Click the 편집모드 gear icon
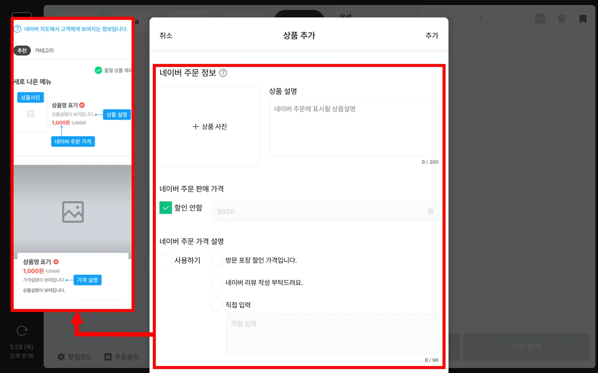The image size is (598, 373). [x=61, y=357]
